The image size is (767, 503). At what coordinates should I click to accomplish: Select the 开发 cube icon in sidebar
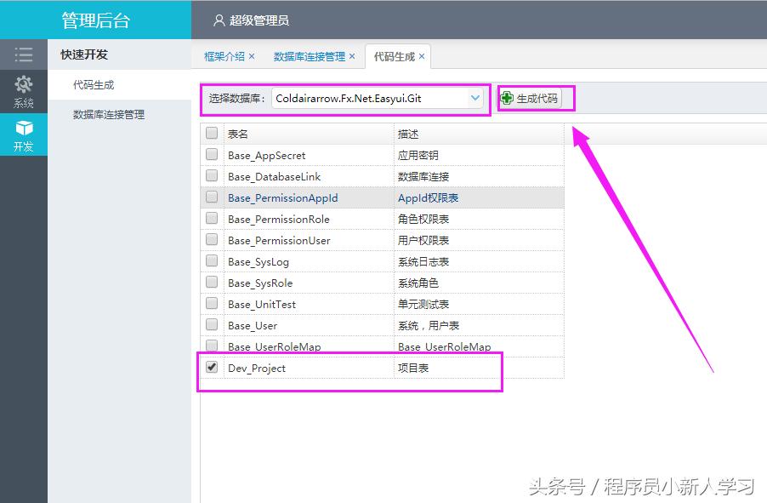tap(23, 129)
